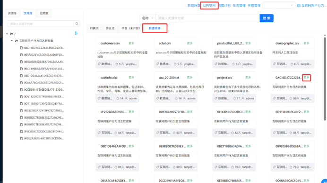Go to 环境管理 in the top navigation
This screenshot has height=183, width=327.
[254, 5]
